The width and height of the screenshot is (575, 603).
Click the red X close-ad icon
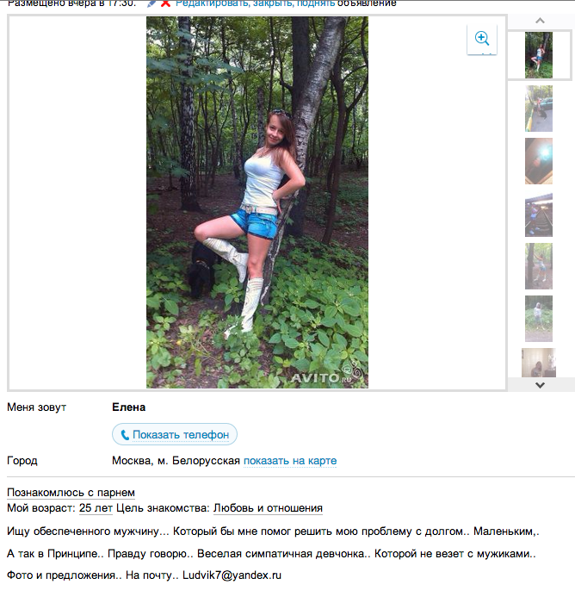tap(165, 3)
